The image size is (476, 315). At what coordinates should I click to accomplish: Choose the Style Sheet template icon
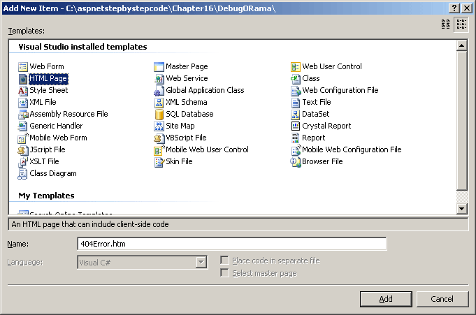pyautogui.click(x=23, y=90)
